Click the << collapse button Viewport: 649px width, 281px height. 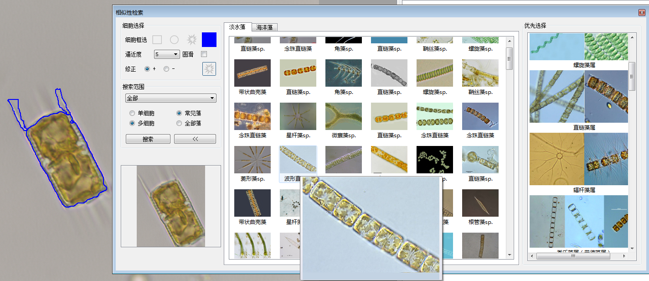point(195,139)
